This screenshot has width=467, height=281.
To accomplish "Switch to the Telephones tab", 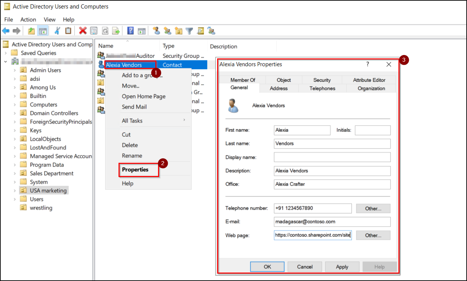I will tap(322, 88).
